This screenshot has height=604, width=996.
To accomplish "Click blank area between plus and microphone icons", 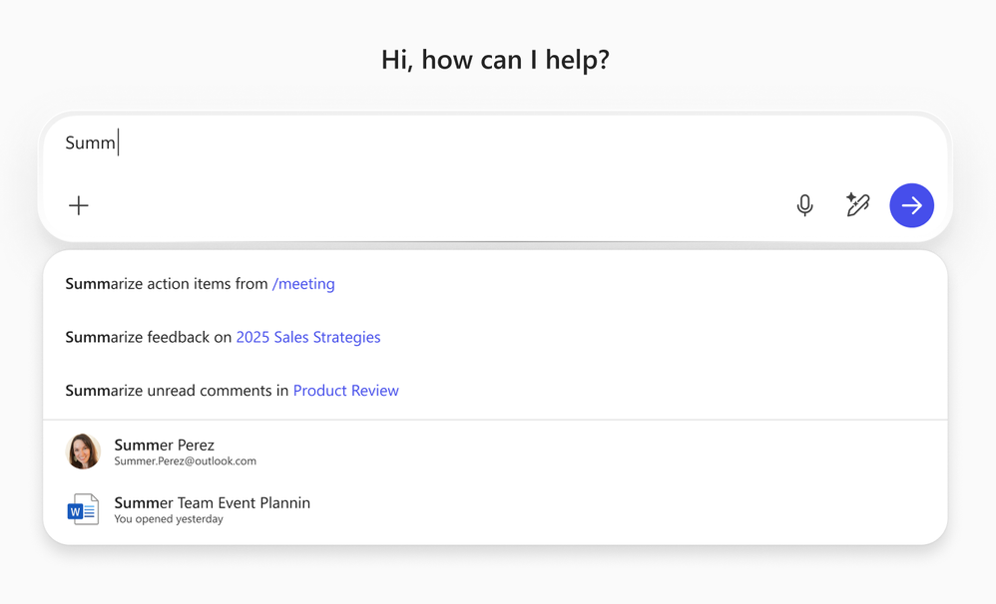I will [439, 205].
